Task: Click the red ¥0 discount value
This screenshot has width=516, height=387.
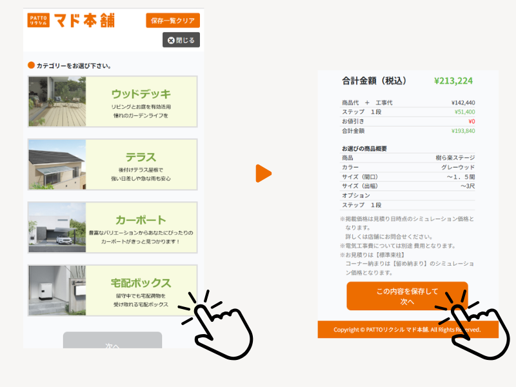Action: [x=471, y=121]
